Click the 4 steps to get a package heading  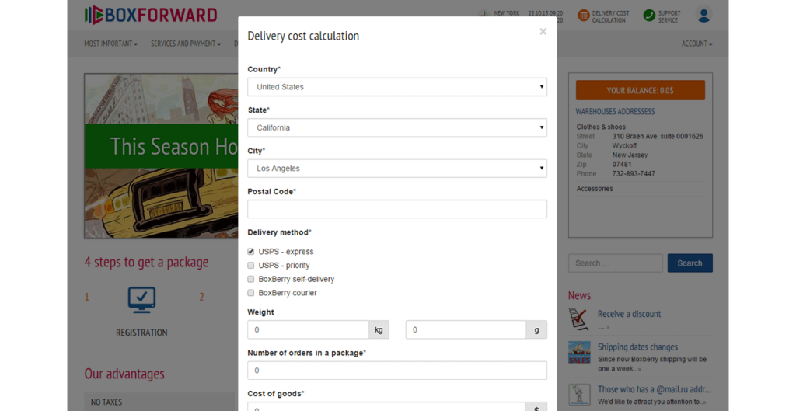coord(146,263)
